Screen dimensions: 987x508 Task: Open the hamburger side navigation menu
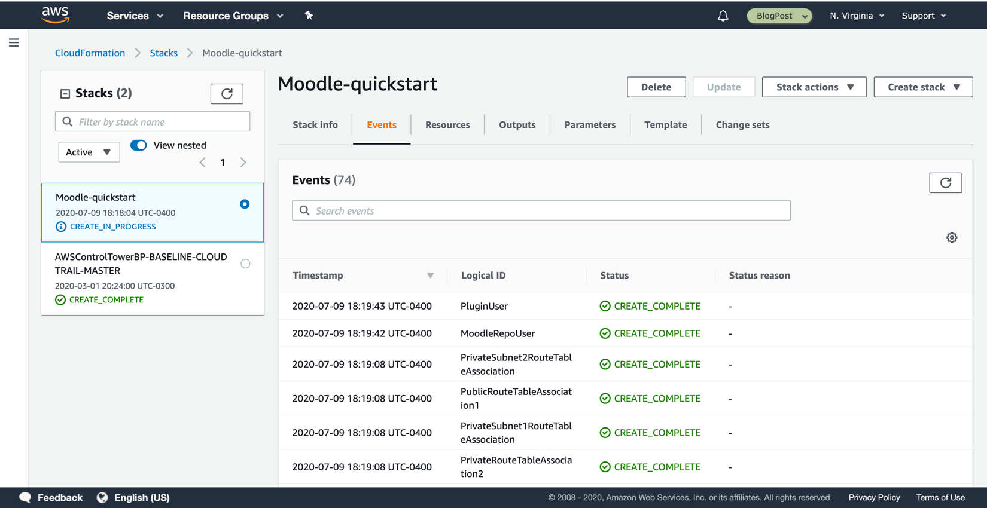[14, 43]
